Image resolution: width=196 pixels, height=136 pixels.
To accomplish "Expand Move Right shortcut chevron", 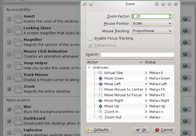I will (x=146, y=101).
